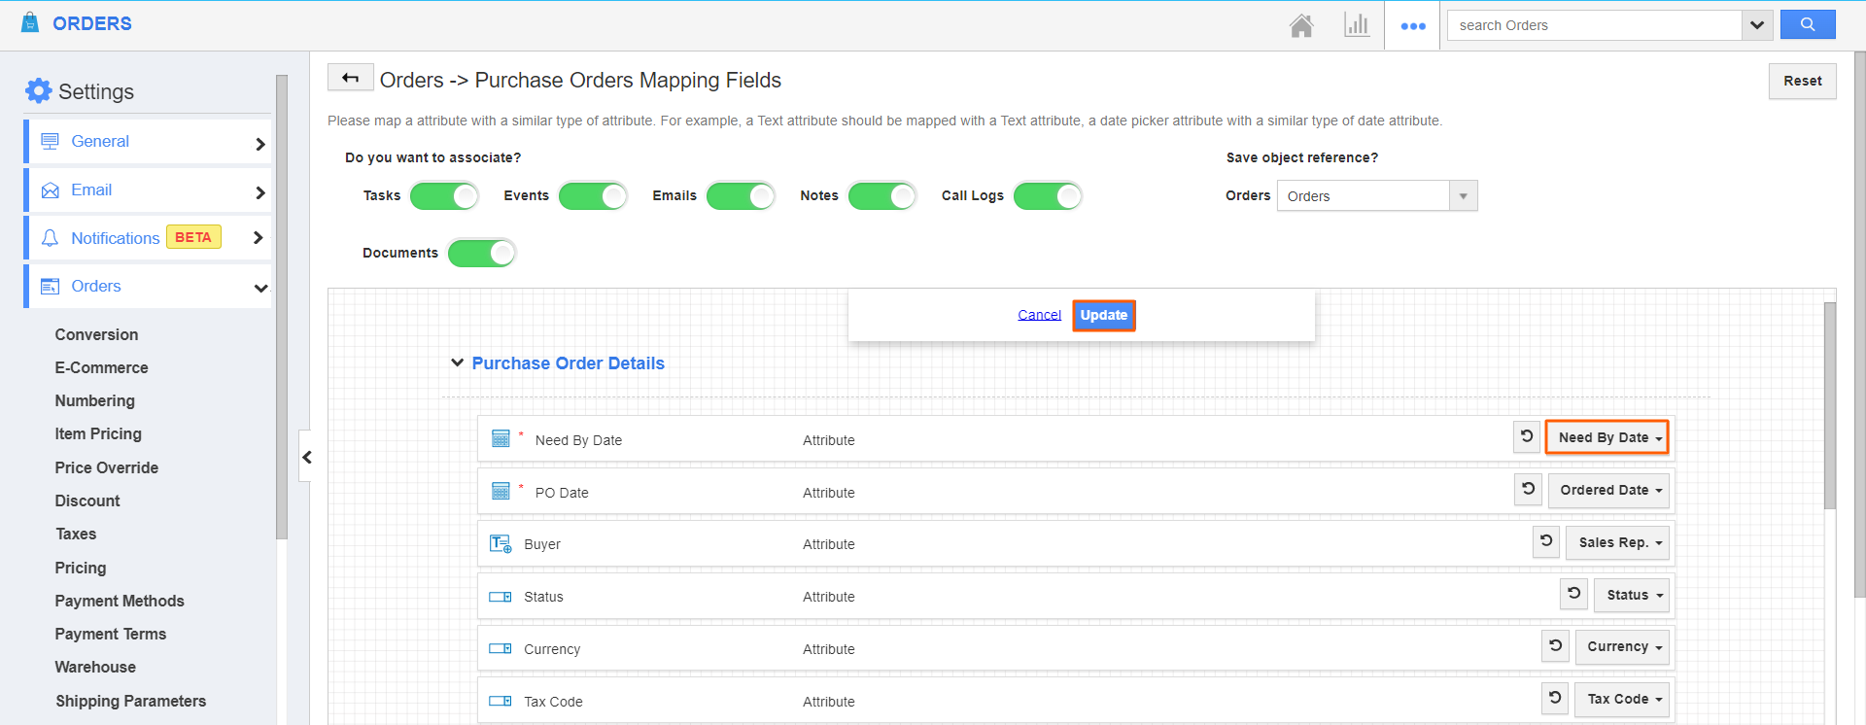Click the Cancel link

tap(1039, 315)
